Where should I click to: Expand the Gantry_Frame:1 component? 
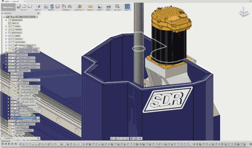[6, 55]
